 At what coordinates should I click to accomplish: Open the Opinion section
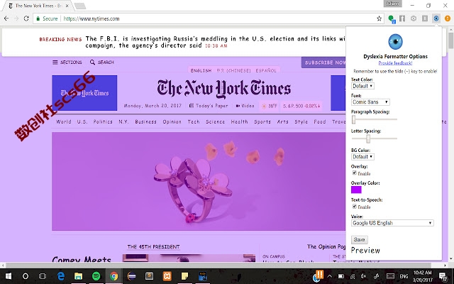(172, 121)
